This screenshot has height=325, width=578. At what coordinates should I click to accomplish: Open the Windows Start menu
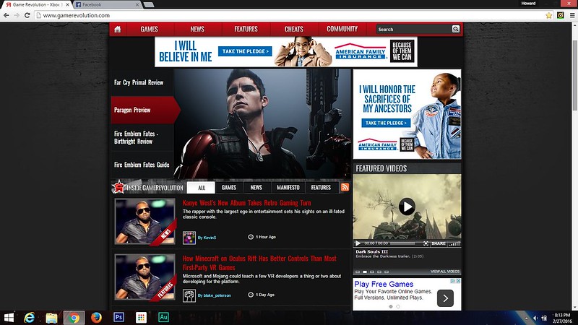pyautogui.click(x=9, y=318)
